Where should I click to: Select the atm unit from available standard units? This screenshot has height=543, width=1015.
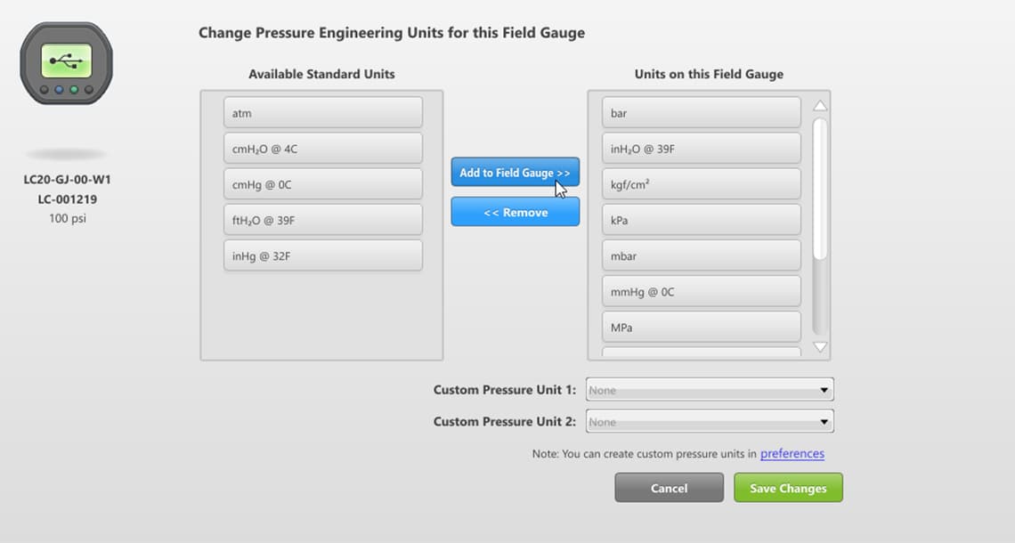click(x=322, y=112)
